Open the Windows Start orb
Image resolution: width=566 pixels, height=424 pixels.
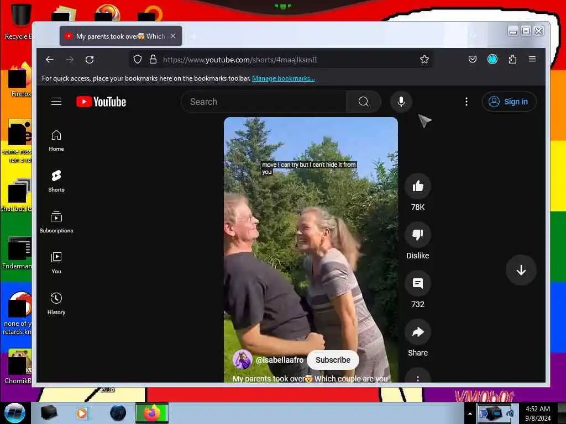[15, 413]
